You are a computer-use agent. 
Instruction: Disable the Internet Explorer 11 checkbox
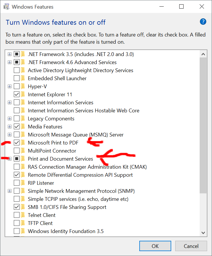point(17,94)
